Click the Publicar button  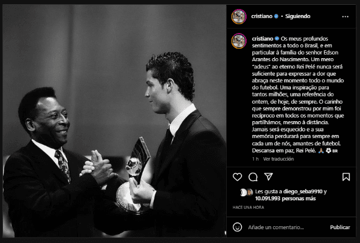point(340,227)
